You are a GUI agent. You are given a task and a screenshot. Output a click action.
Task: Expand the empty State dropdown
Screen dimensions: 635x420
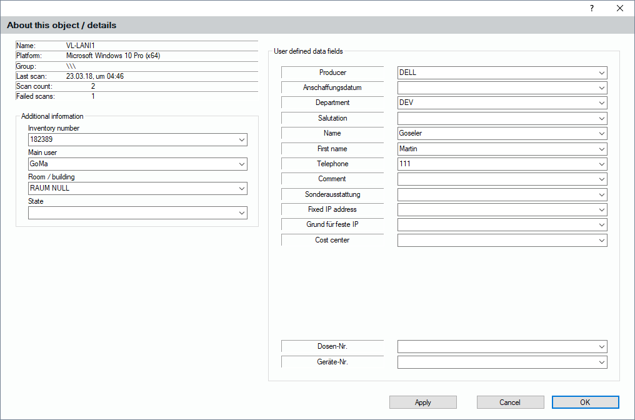tap(241, 213)
